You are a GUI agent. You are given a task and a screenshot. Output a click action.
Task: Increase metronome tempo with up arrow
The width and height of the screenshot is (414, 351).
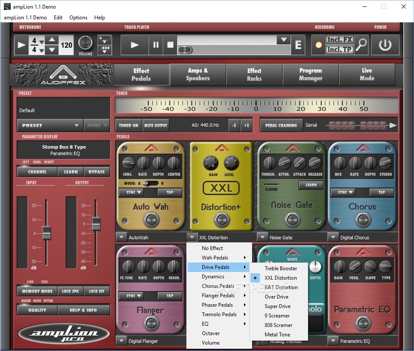[52, 40]
